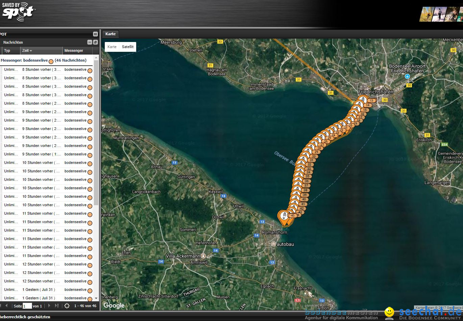Select the Karte tab above the map

tap(110, 34)
